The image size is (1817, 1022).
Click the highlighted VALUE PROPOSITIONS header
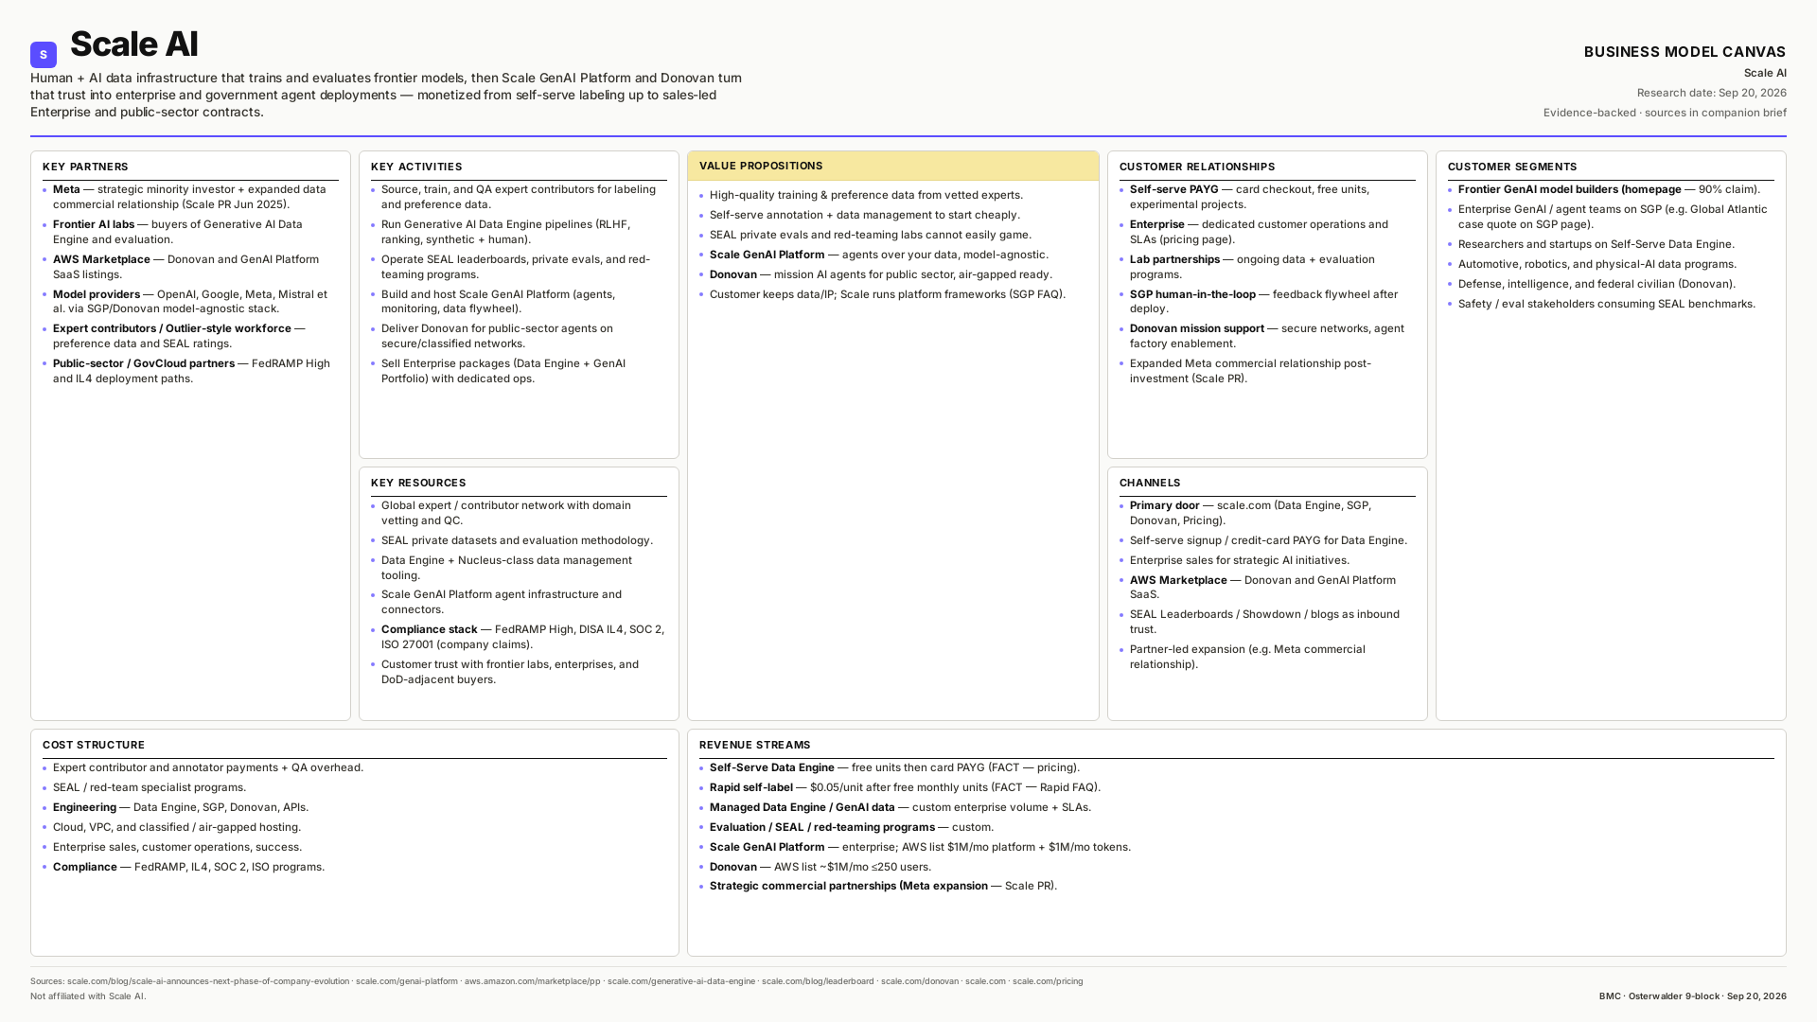tap(892, 166)
